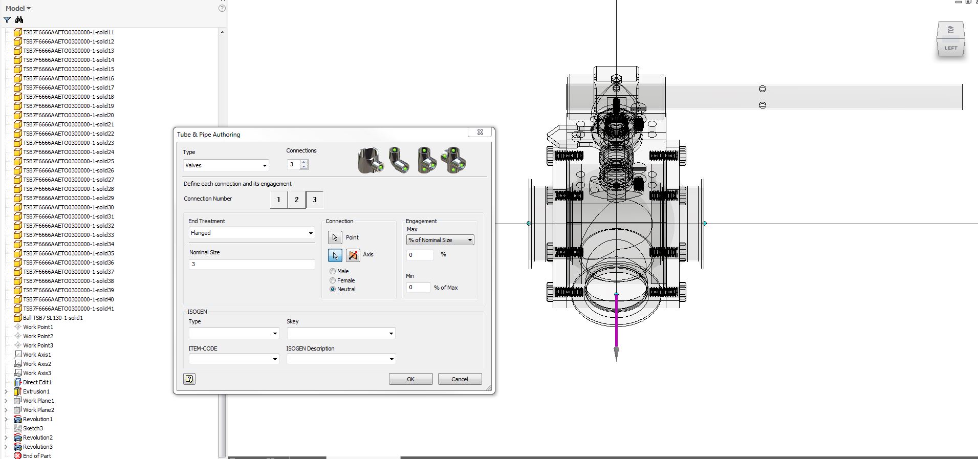Click the binoculars find icon in the Model browser
978x459 pixels.
(19, 20)
